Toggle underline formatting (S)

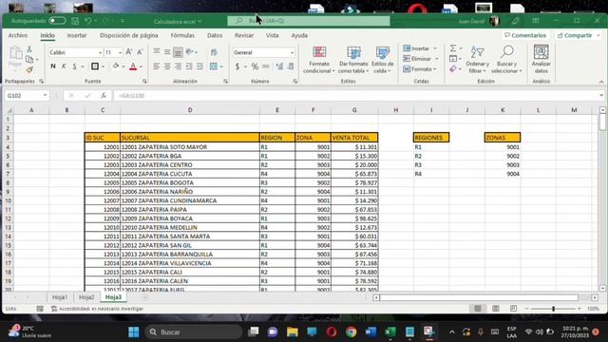(74, 66)
